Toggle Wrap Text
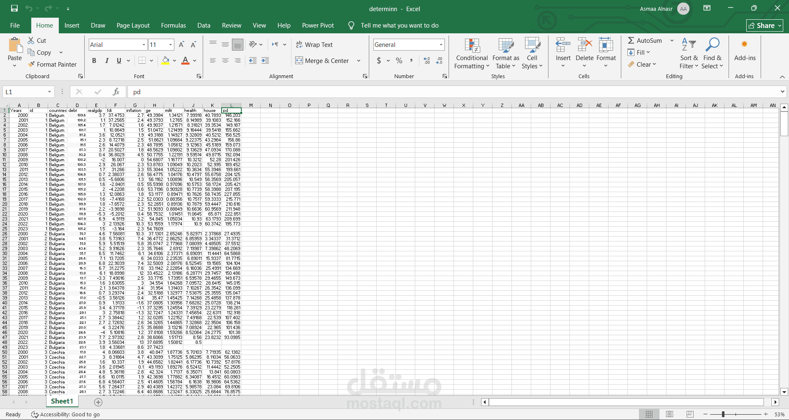The height and width of the screenshot is (420, 789). pyautogui.click(x=315, y=44)
